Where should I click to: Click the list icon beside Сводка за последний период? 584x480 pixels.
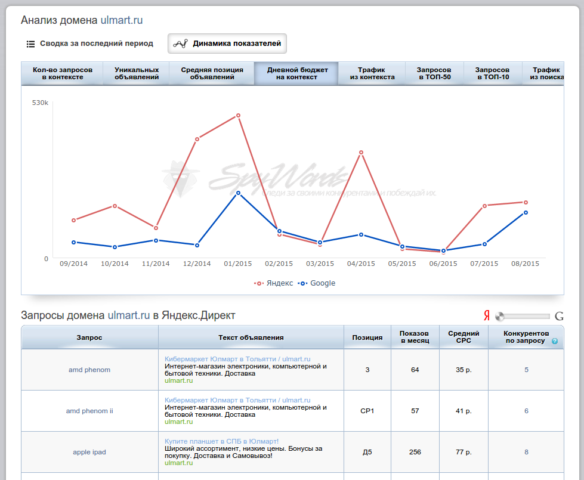[30, 44]
